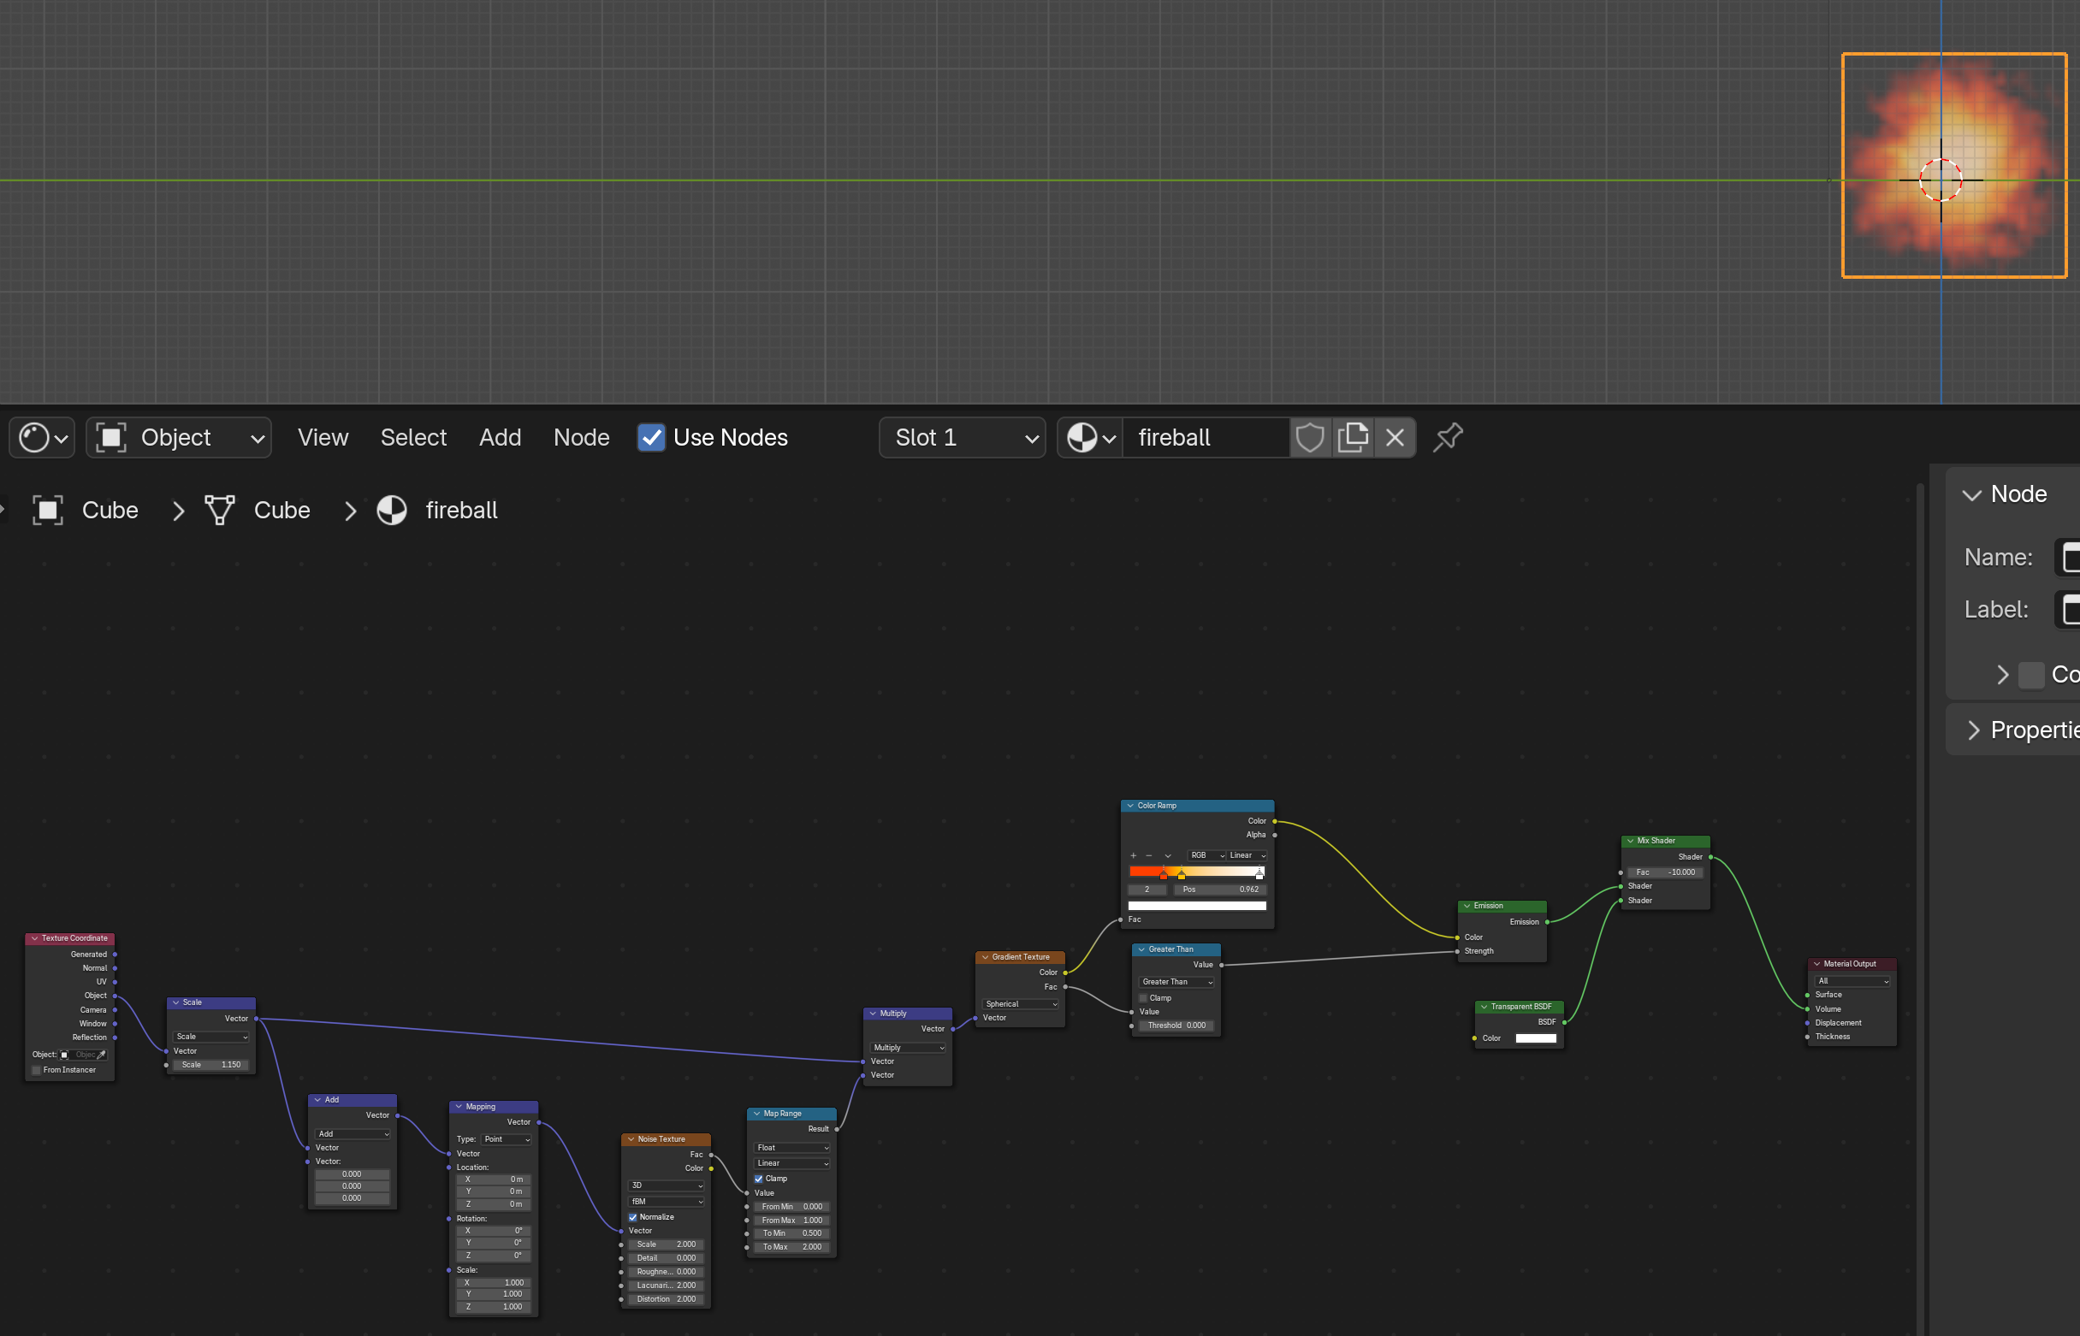Disable the Use Nodes checkbox
Viewport: 2080px width, 1336px height.
pos(651,437)
